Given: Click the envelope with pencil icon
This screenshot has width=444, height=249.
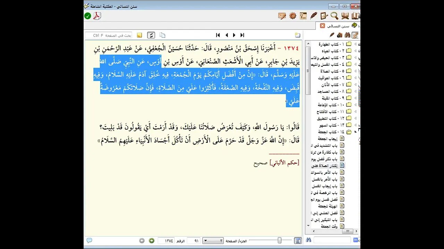Looking at the screenshot, I should coord(282,16).
